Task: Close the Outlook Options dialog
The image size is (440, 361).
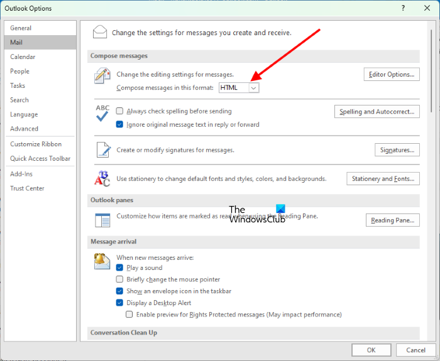Action: [427, 8]
